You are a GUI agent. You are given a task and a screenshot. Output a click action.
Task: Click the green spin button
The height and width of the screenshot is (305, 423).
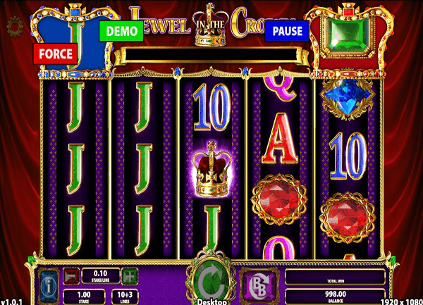[x=211, y=280]
